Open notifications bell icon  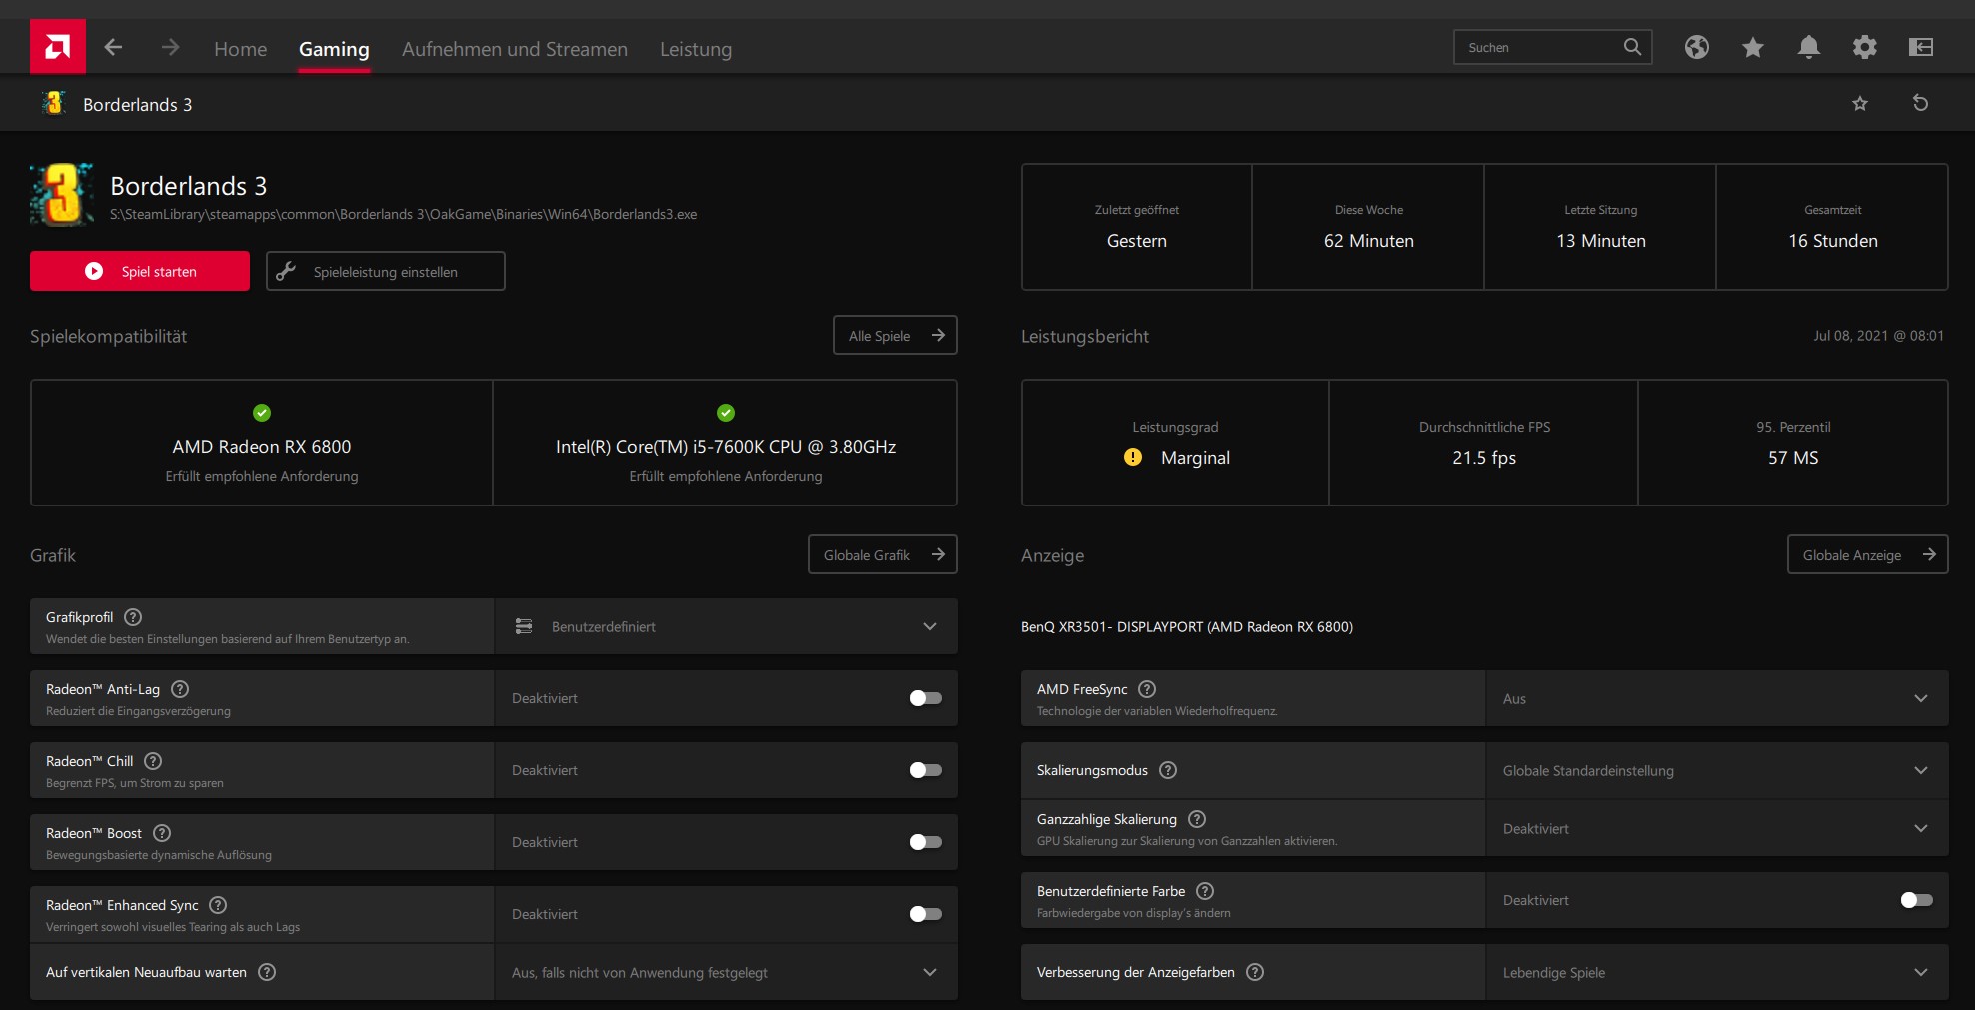[x=1809, y=47]
